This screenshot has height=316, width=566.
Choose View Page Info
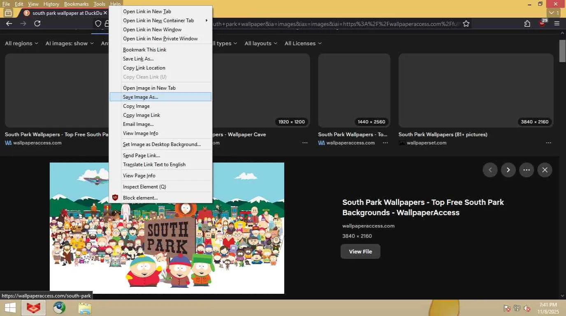(x=160, y=176)
